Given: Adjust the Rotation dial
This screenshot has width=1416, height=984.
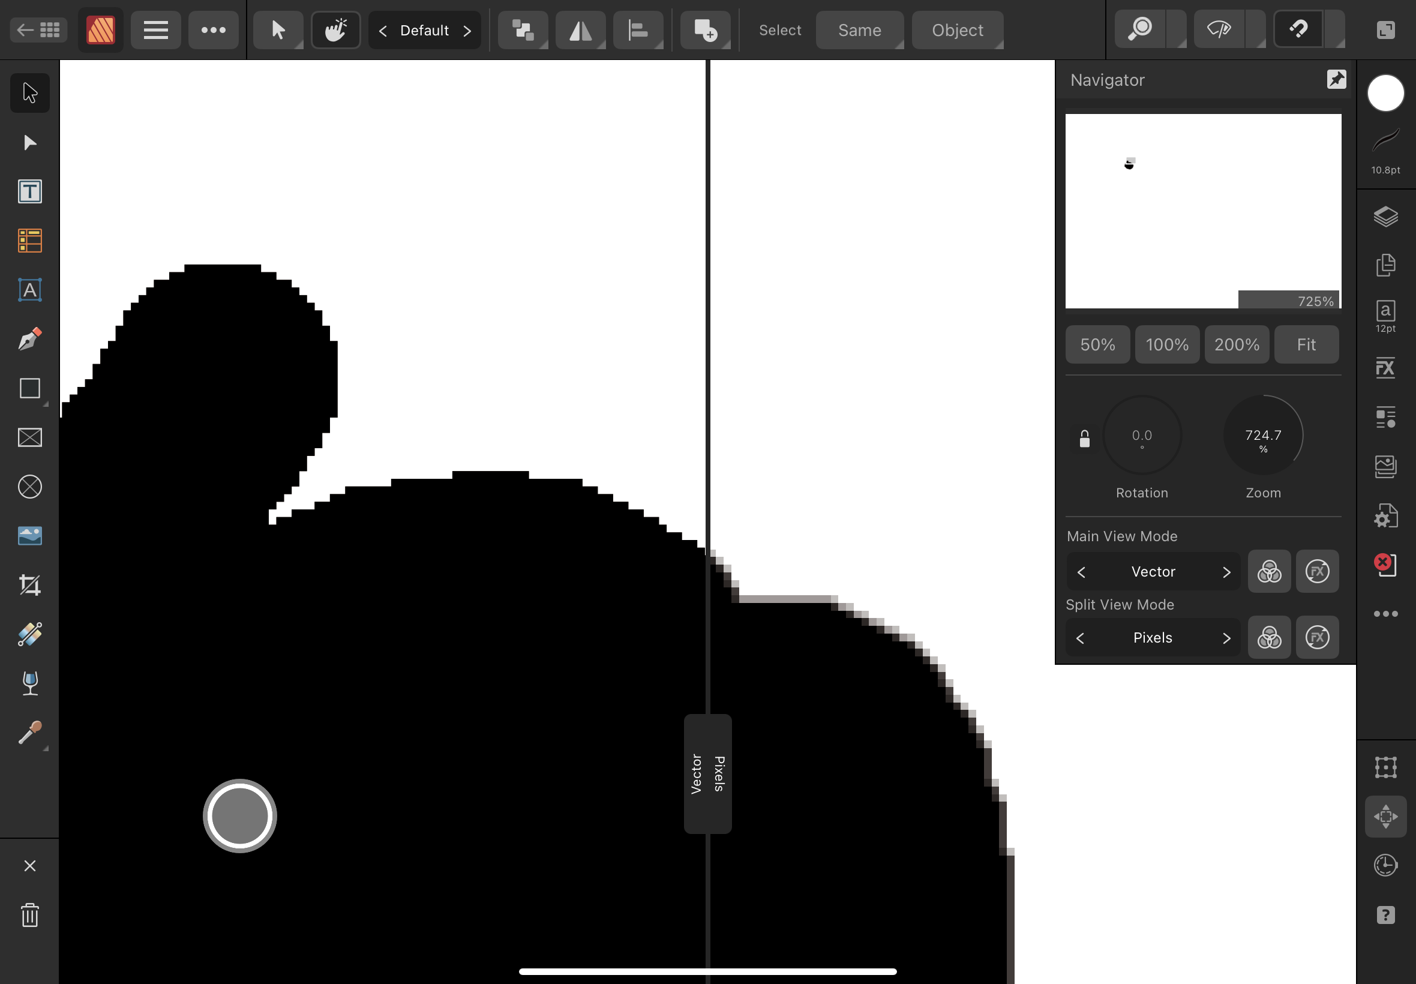Looking at the screenshot, I should pyautogui.click(x=1142, y=435).
